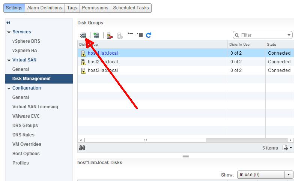Image resolution: width=298 pixels, height=181 pixels.
Task: Click '0 of 2' disks cell for host2.lab.local
Action: coord(236,62)
